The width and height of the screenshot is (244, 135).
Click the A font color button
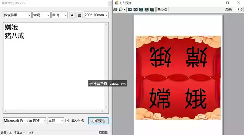coord(72,15)
